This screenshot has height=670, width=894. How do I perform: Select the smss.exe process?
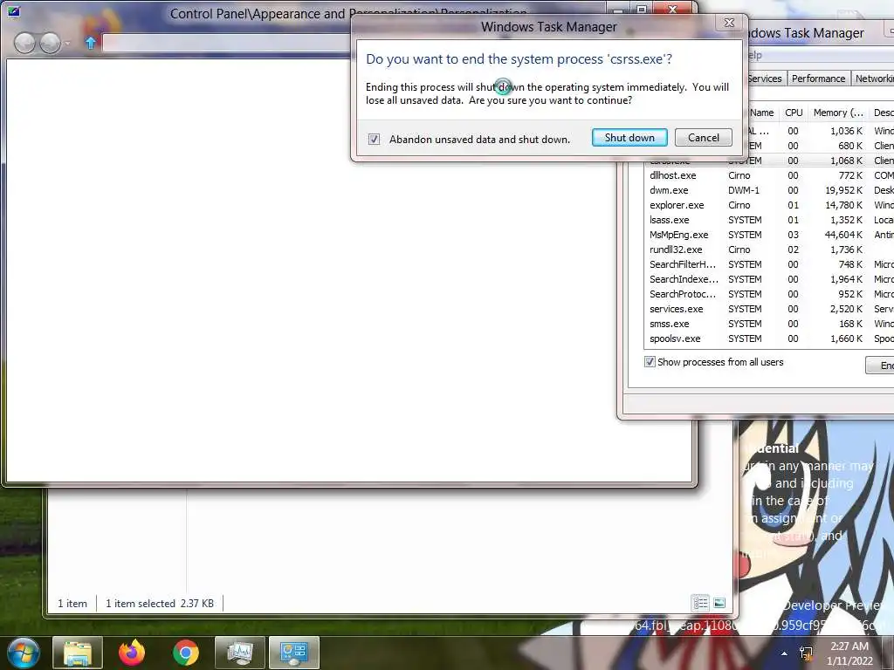coord(768,324)
